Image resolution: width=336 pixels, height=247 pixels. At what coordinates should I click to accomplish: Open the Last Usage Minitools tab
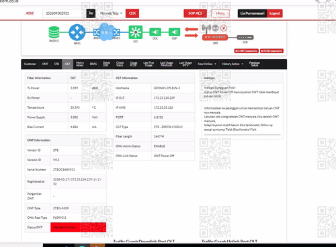(167, 64)
